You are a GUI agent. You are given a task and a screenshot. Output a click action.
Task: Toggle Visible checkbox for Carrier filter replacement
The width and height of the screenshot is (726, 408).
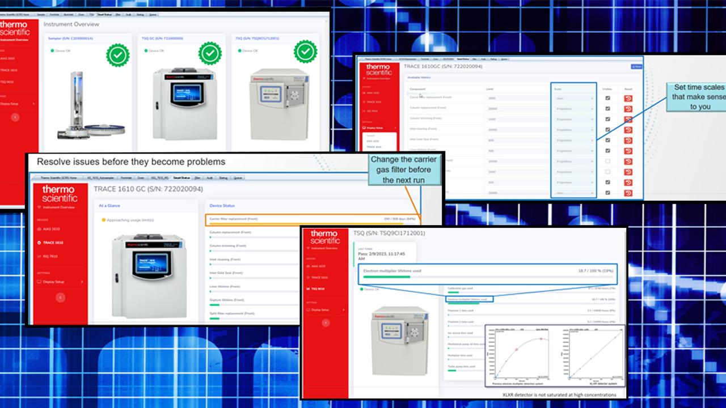608,99
